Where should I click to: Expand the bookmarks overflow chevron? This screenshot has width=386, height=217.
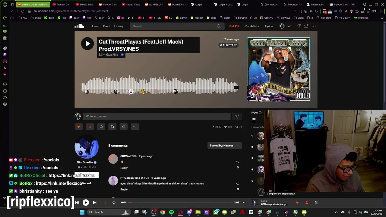382,18
